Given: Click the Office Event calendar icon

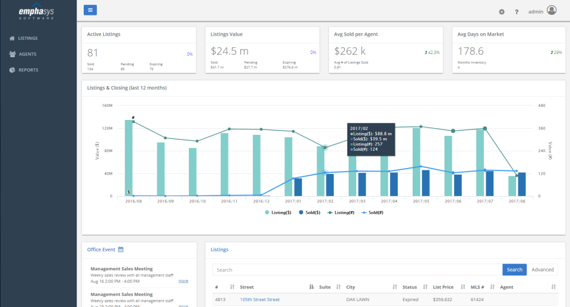Looking at the screenshot, I should pos(121,249).
